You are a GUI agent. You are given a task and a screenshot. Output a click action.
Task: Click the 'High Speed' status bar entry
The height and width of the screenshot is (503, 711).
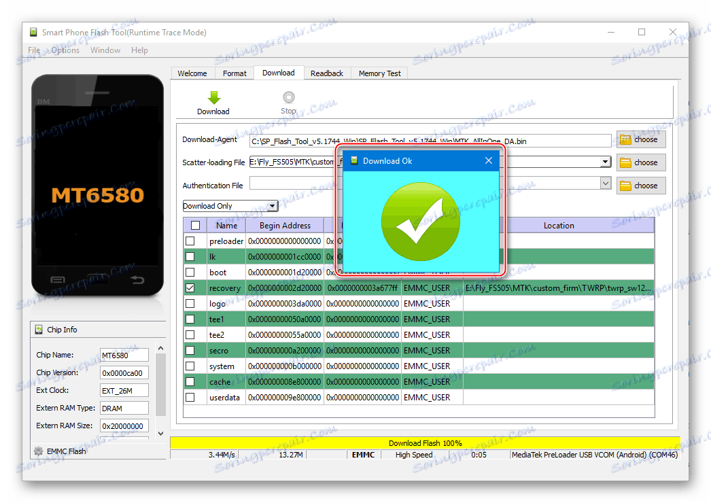pyautogui.click(x=413, y=455)
